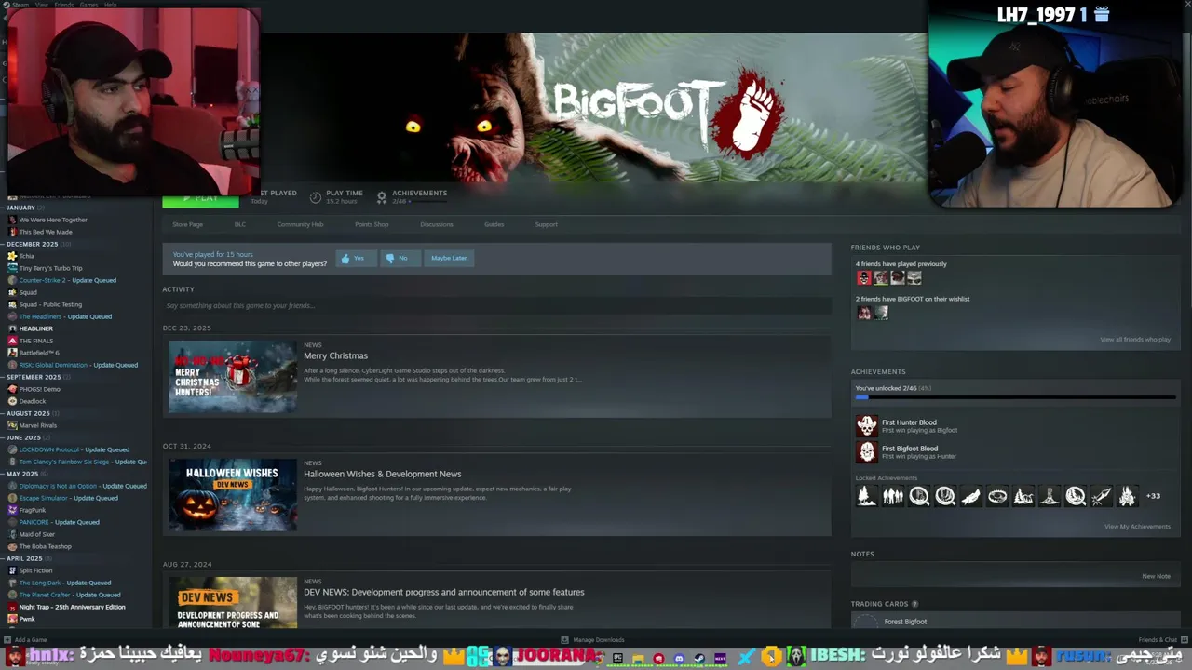Open Halloween Wishes & Development News headline
The image size is (1192, 670).
click(382, 474)
